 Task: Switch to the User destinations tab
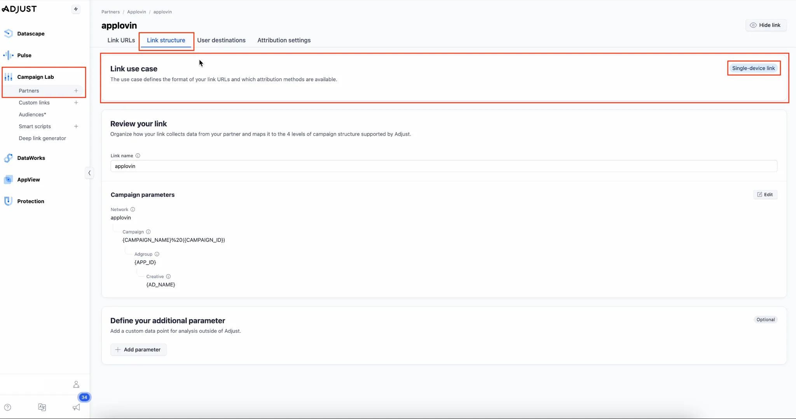click(221, 40)
